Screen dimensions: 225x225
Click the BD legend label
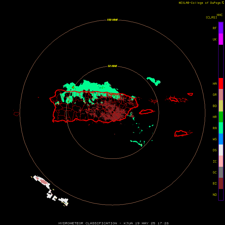click(214, 106)
